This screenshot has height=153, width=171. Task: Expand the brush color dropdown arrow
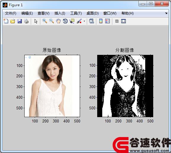click(x=84, y=21)
